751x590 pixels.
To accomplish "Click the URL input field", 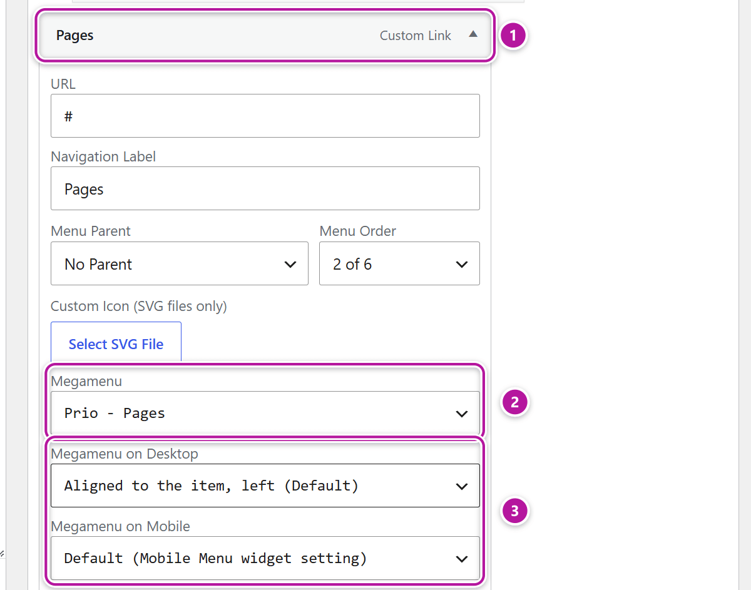I will [x=265, y=116].
